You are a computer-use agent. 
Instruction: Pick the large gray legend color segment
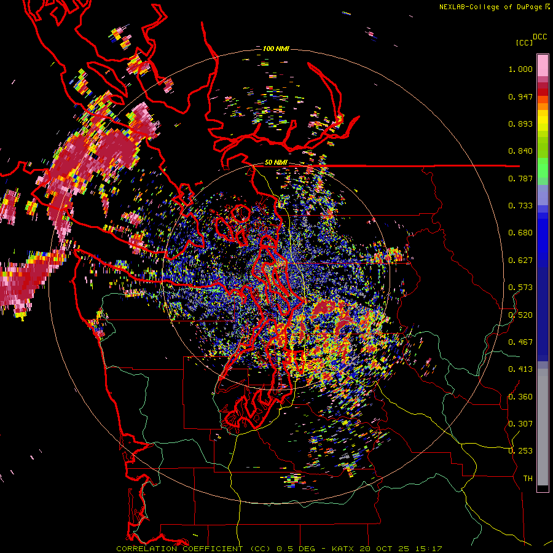[543, 427]
